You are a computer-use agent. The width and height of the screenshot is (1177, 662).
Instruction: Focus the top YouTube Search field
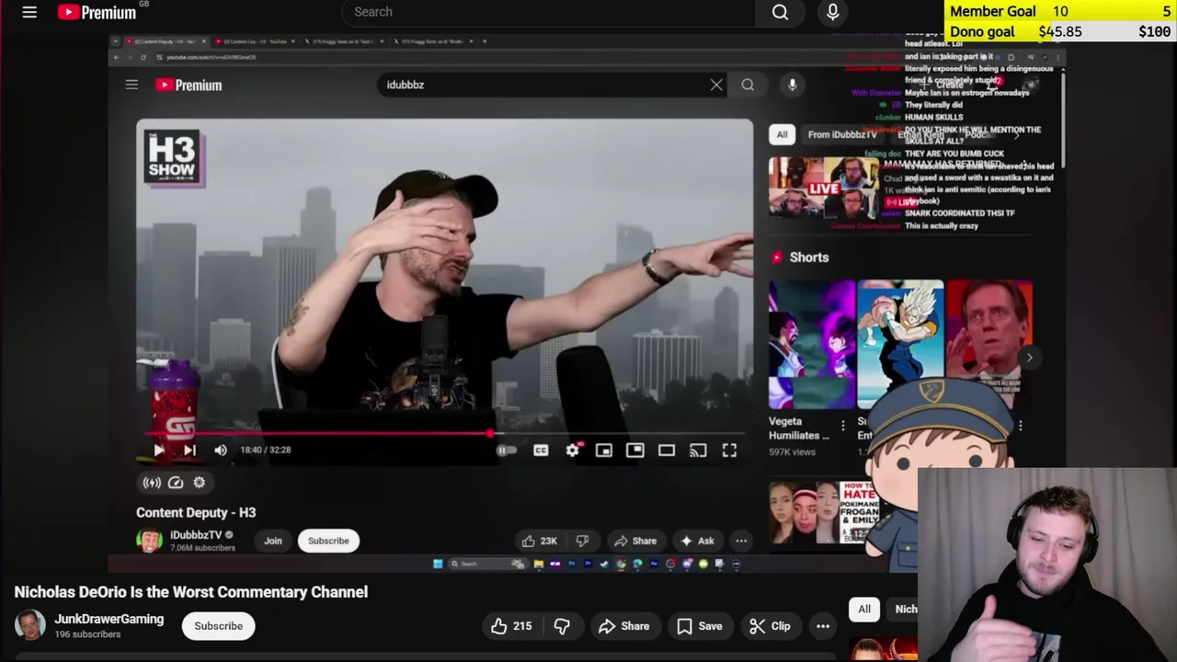click(x=549, y=12)
